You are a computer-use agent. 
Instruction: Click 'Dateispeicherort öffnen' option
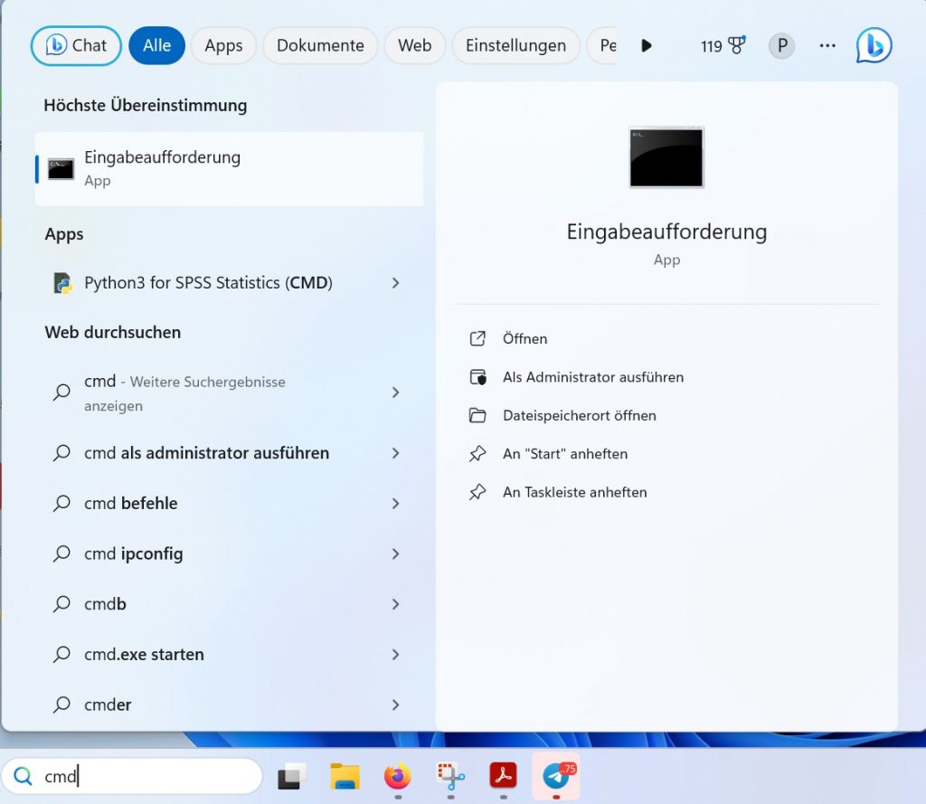coord(579,416)
